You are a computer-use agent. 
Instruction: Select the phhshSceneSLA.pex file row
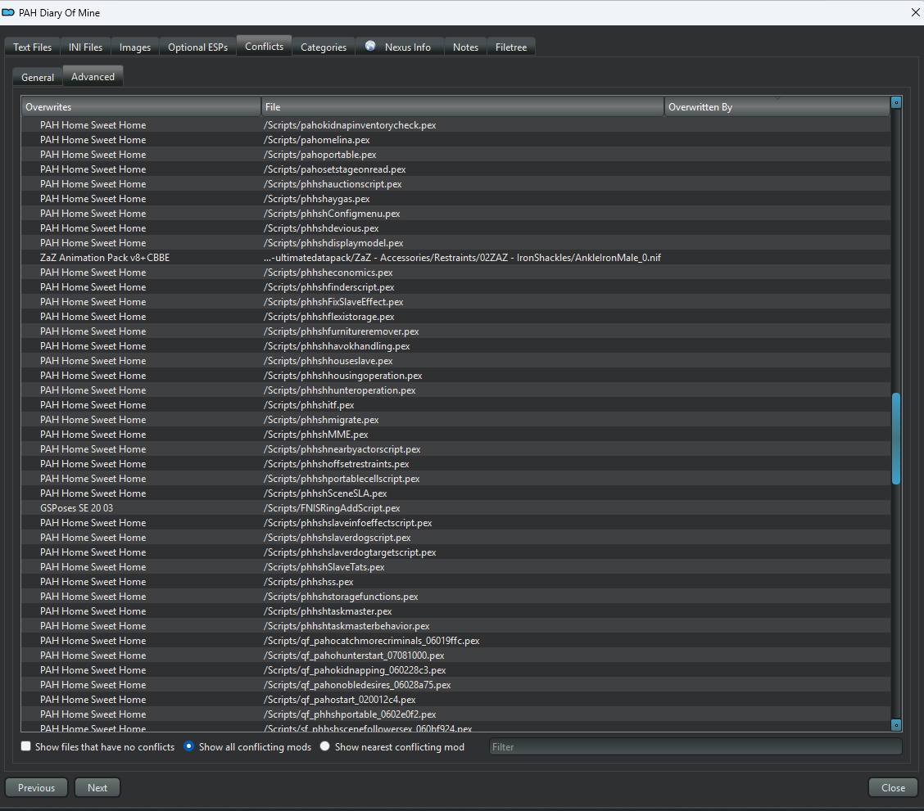click(x=455, y=493)
